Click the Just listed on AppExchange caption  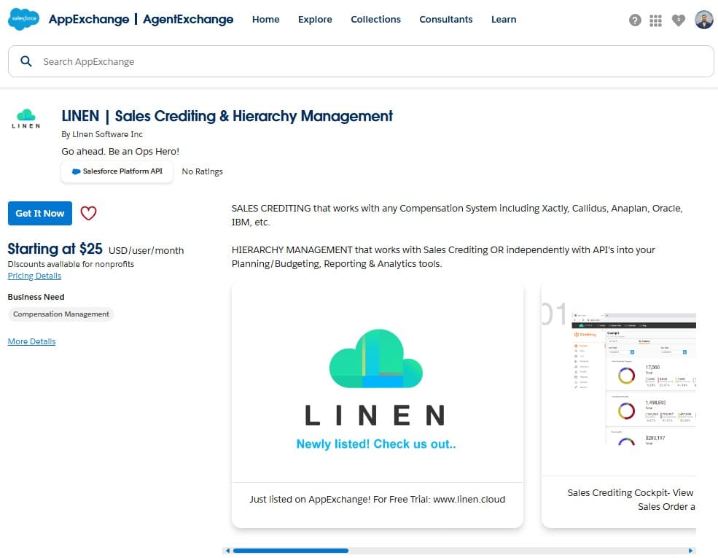pyautogui.click(x=378, y=500)
